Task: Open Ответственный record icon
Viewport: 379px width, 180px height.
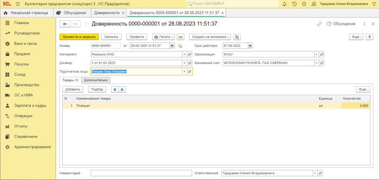Action: click(x=320, y=173)
